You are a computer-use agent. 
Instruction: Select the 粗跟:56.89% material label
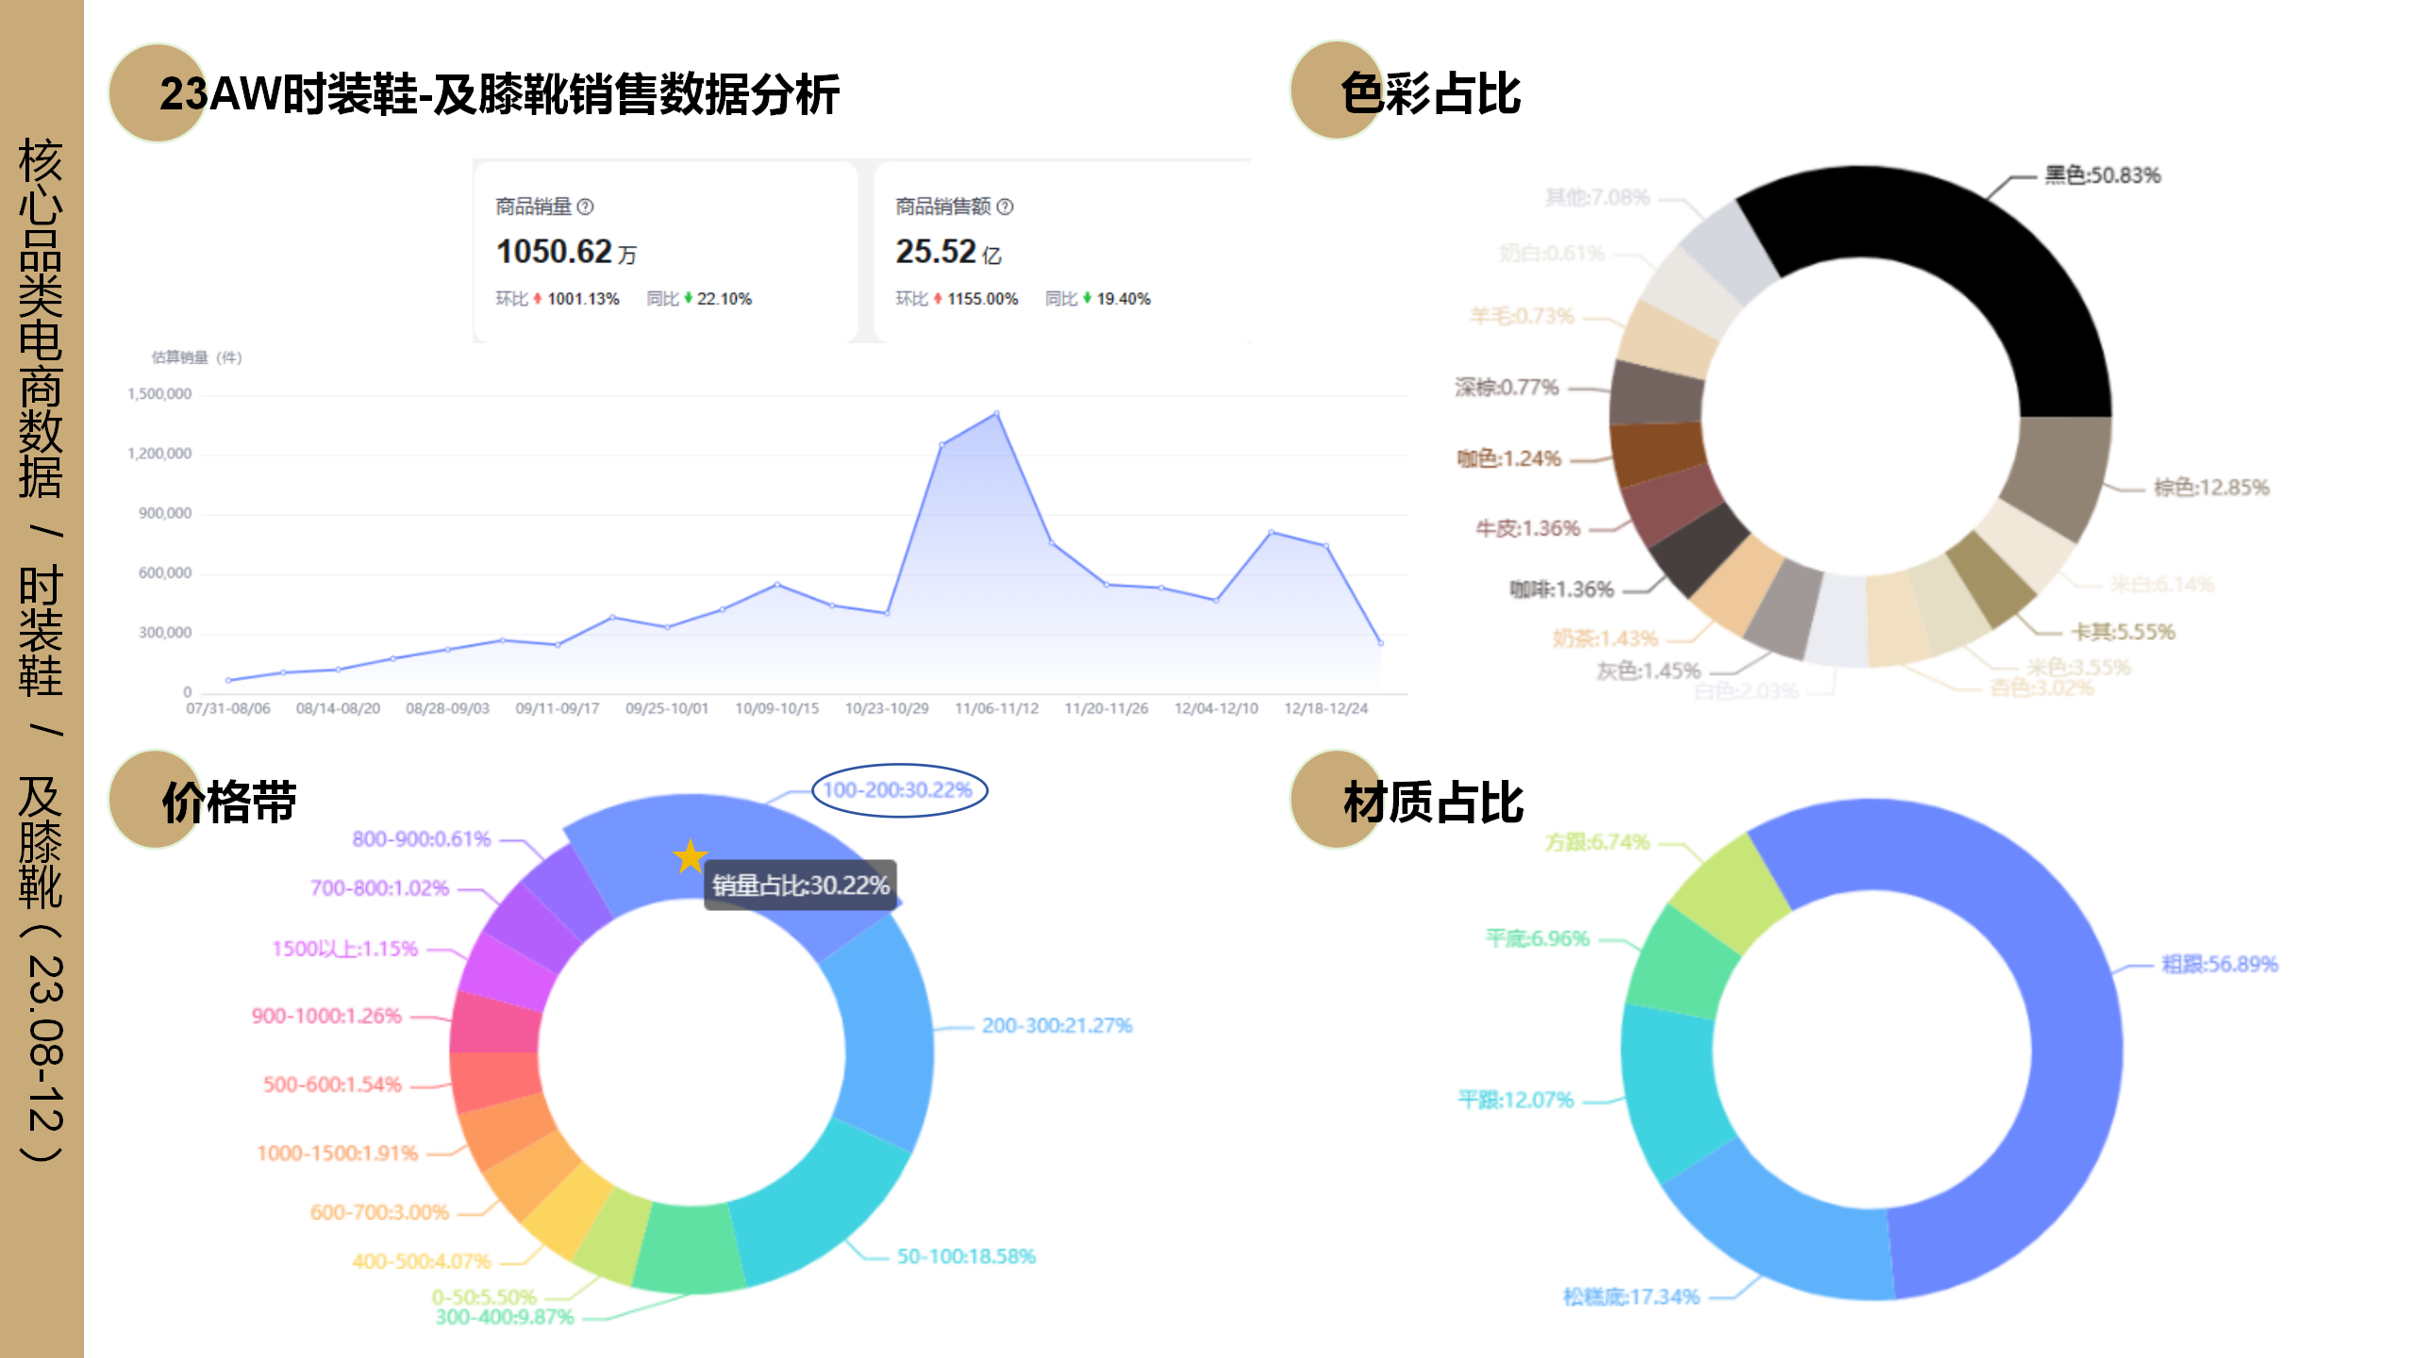point(2219,964)
